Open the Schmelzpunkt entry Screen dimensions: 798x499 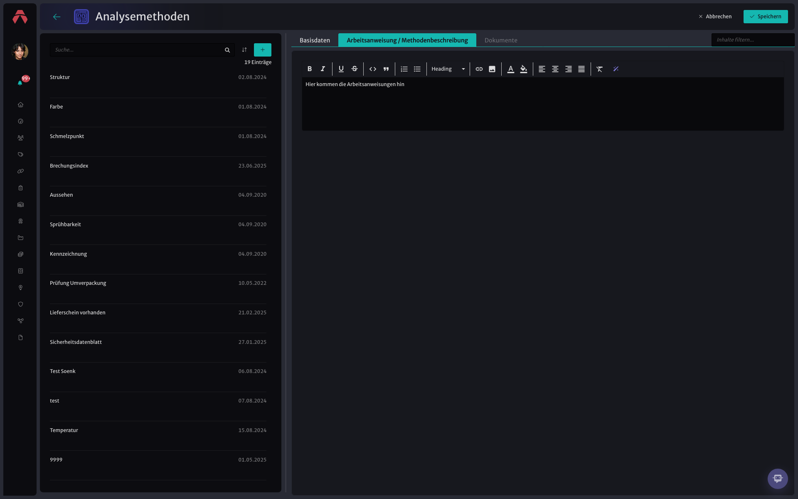(x=158, y=142)
